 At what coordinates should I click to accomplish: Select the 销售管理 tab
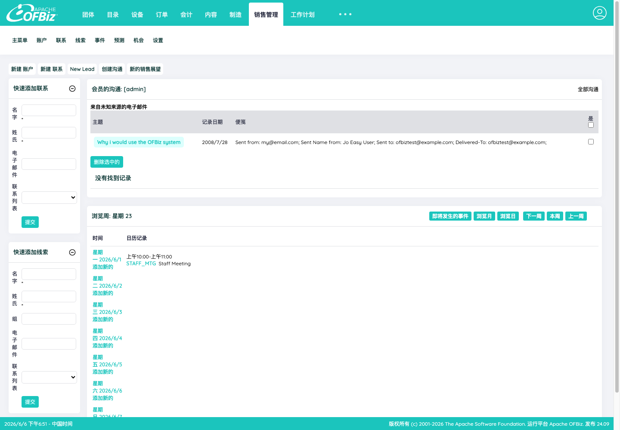pyautogui.click(x=266, y=15)
